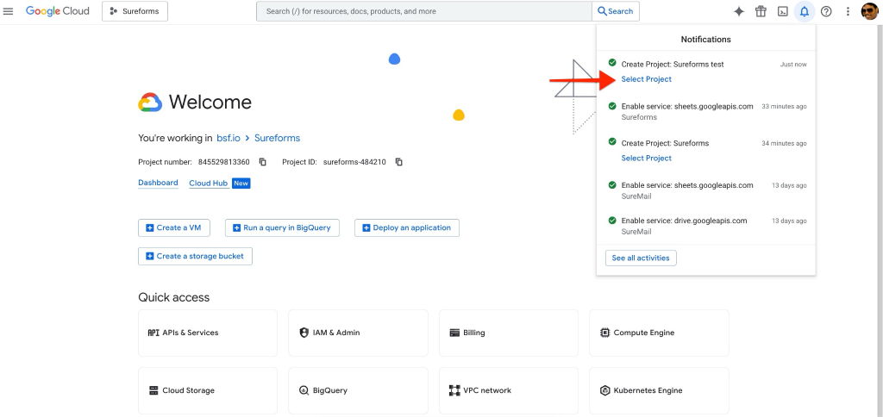
Task: Click the Gemini AI sparkle icon
Action: tap(738, 11)
